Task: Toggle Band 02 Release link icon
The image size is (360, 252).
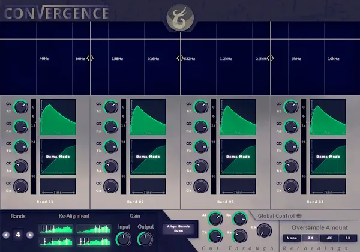Action: click(99, 124)
